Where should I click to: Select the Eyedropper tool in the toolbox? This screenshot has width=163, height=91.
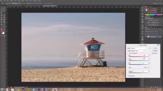click(x=4, y=13)
